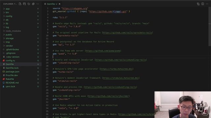Click the gem "redis" line

click(x=66, y=108)
